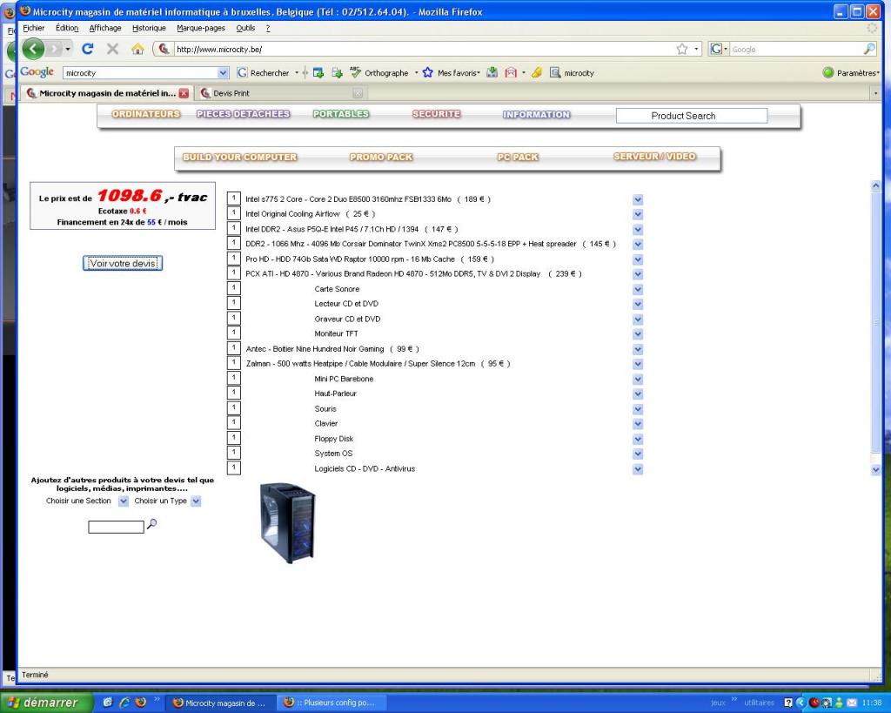Click the taskbar clock showing 11:38
Viewport: 891px width, 713px height.
click(872, 703)
